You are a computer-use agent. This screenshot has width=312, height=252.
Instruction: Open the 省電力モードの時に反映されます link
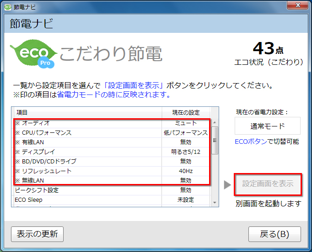point(113,94)
